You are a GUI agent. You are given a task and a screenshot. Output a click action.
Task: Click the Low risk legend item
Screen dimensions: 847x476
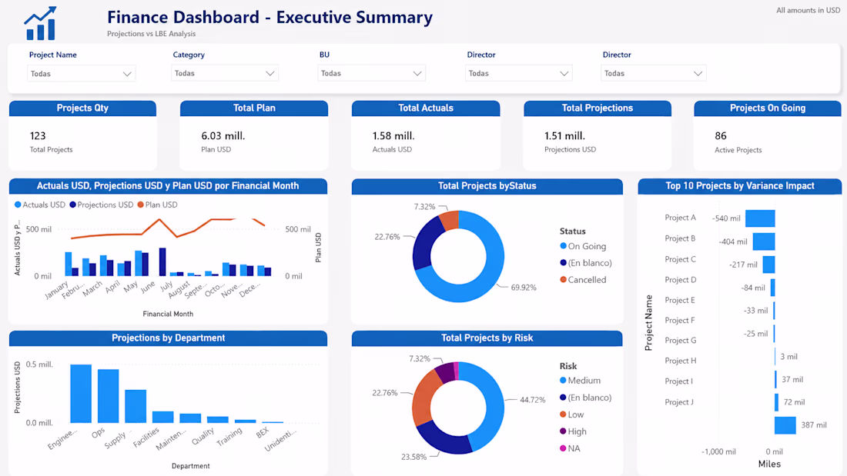coord(571,414)
